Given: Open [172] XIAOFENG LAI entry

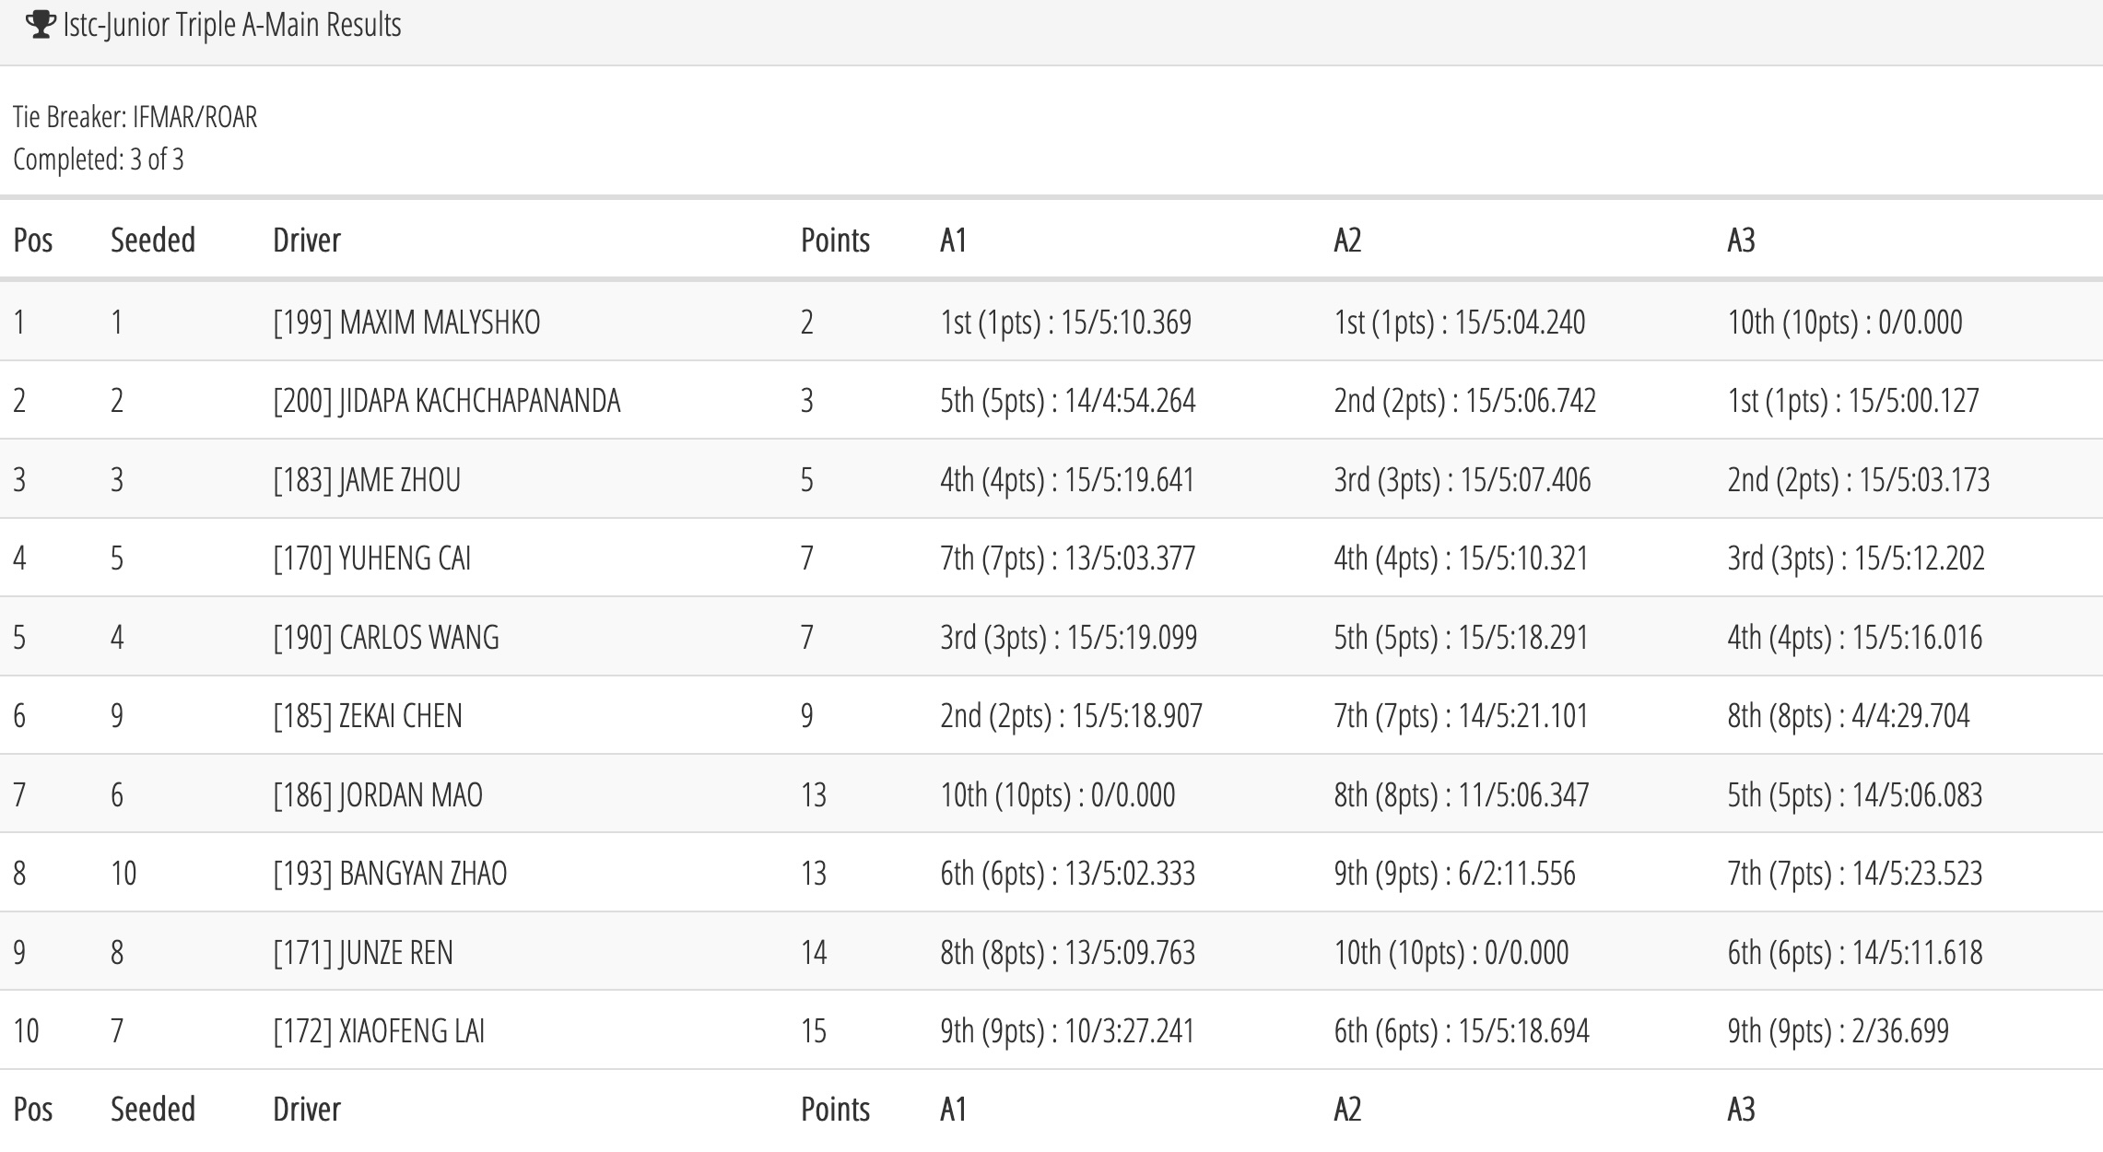Looking at the screenshot, I should point(379,1030).
